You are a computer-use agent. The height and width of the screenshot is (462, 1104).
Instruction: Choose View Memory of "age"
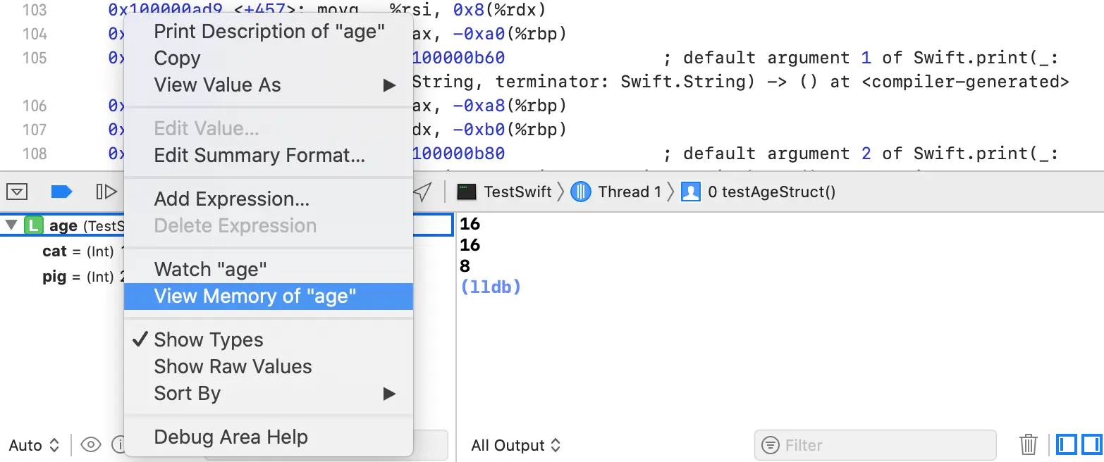[x=269, y=296]
